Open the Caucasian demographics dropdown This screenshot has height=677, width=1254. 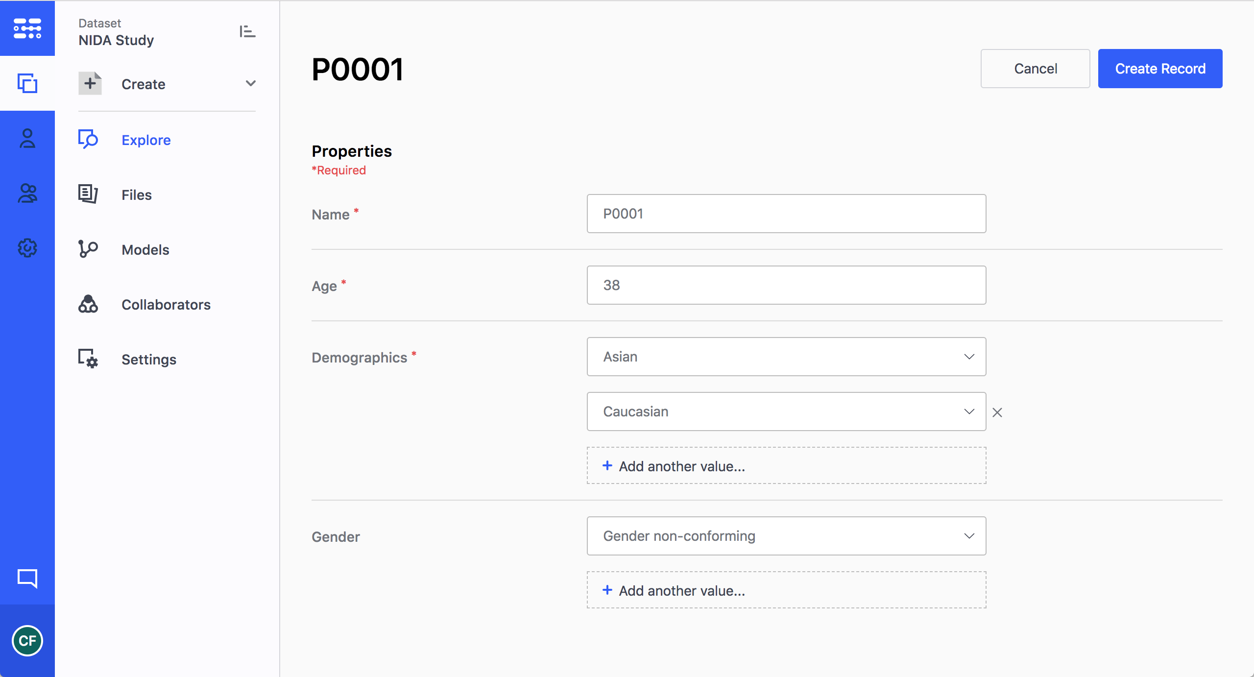[786, 411]
